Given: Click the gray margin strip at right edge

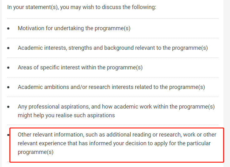Looking at the screenshot, I should (227, 83).
